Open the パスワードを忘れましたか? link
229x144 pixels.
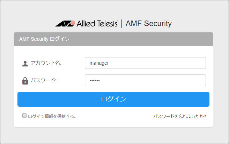click(179, 116)
